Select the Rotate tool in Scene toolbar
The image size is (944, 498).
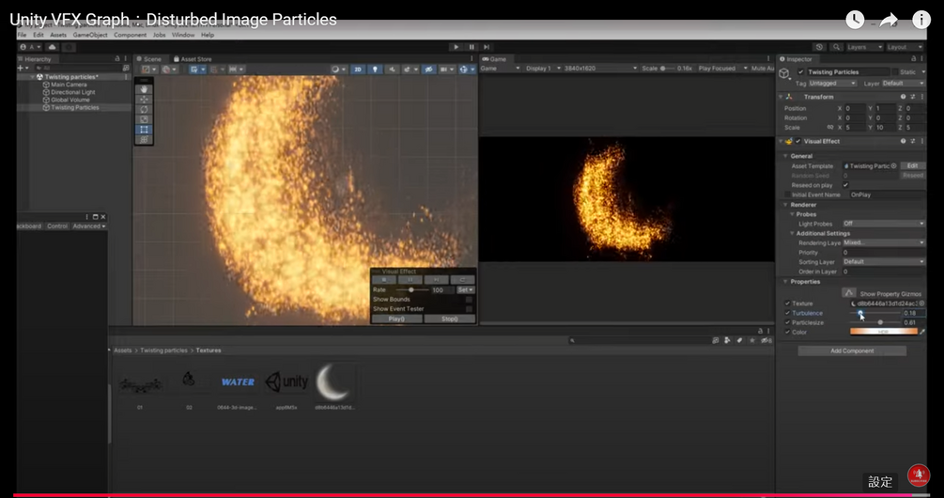(x=144, y=110)
